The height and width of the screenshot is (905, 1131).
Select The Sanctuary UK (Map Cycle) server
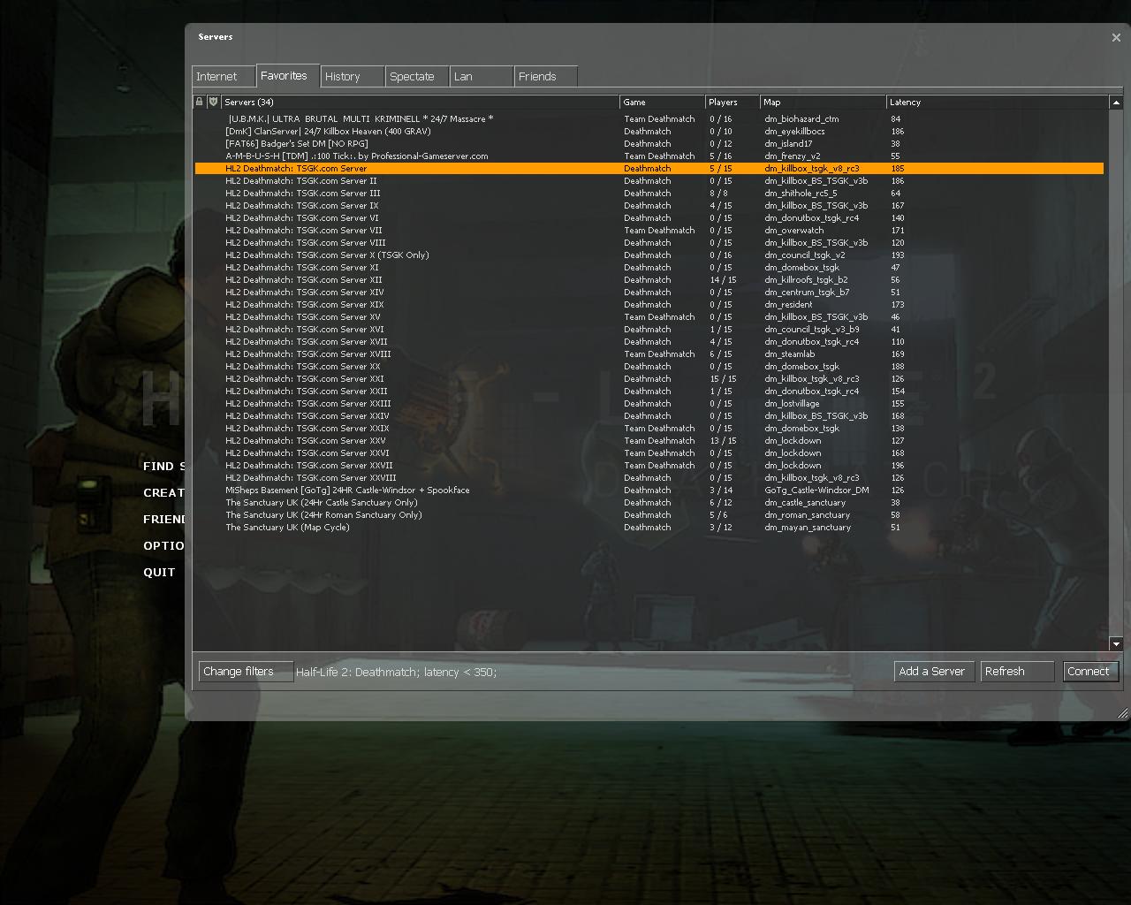[288, 528]
